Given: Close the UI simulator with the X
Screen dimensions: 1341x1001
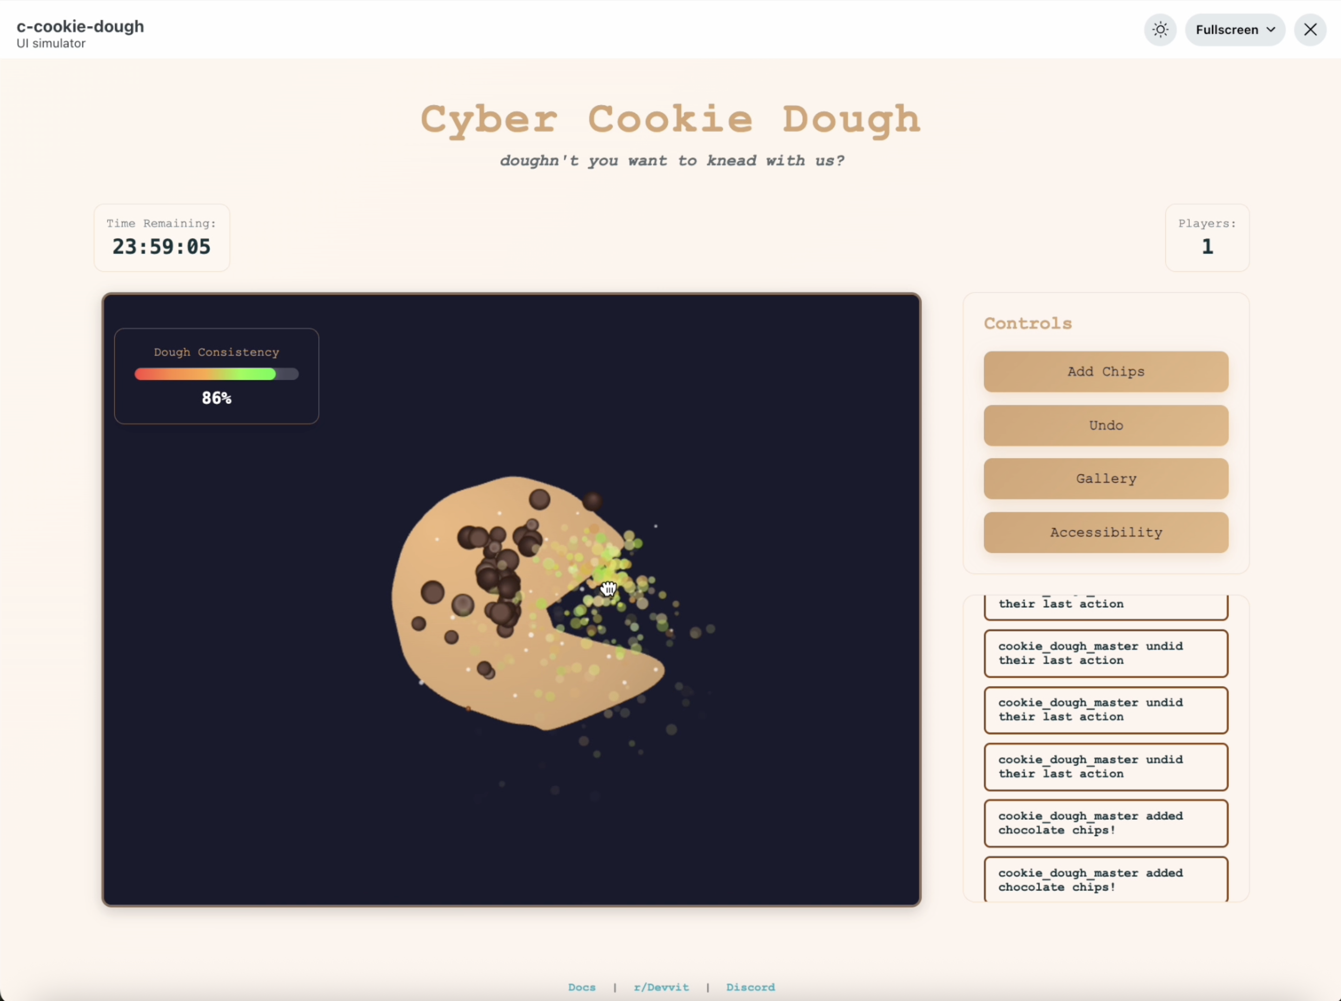Looking at the screenshot, I should [1310, 30].
